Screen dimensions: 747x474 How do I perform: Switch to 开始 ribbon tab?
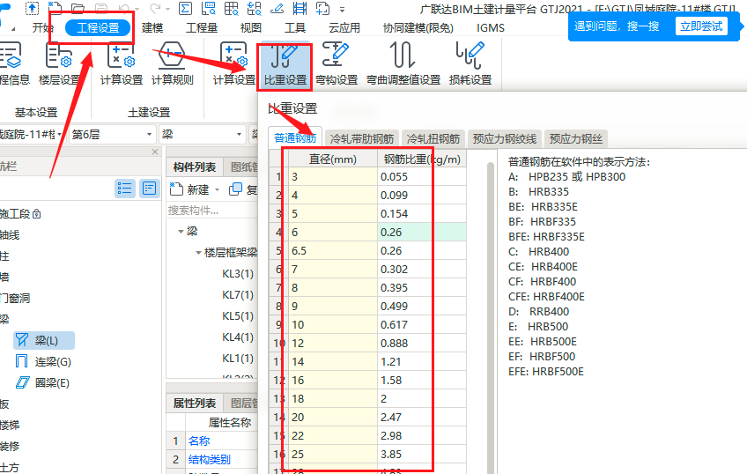(x=42, y=27)
